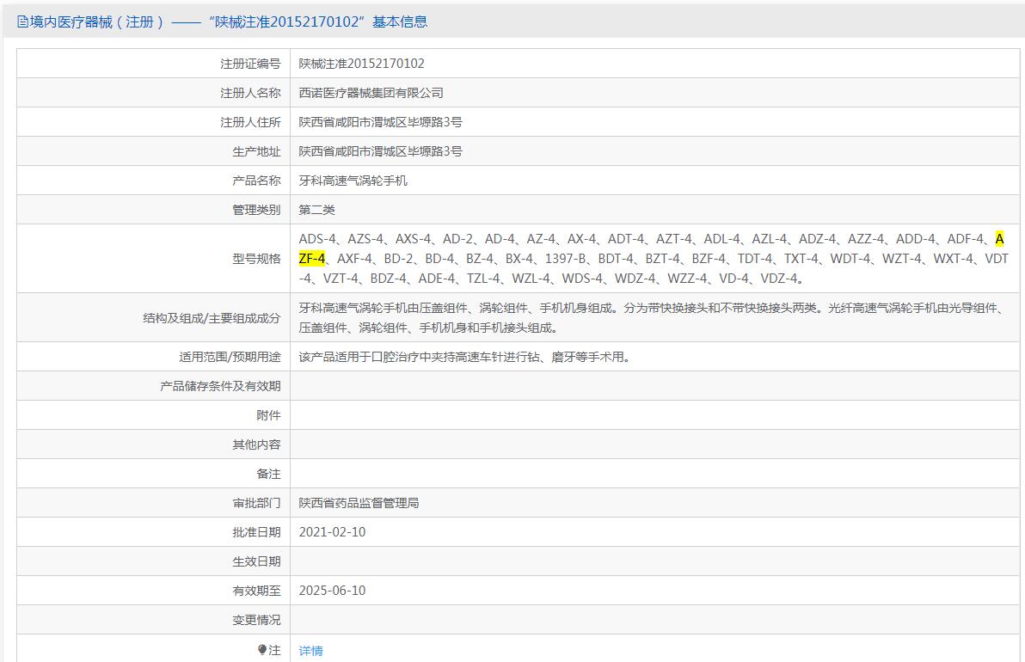This screenshot has width=1025, height=662.
Task: Open the 详情 link
Action: pos(310,650)
